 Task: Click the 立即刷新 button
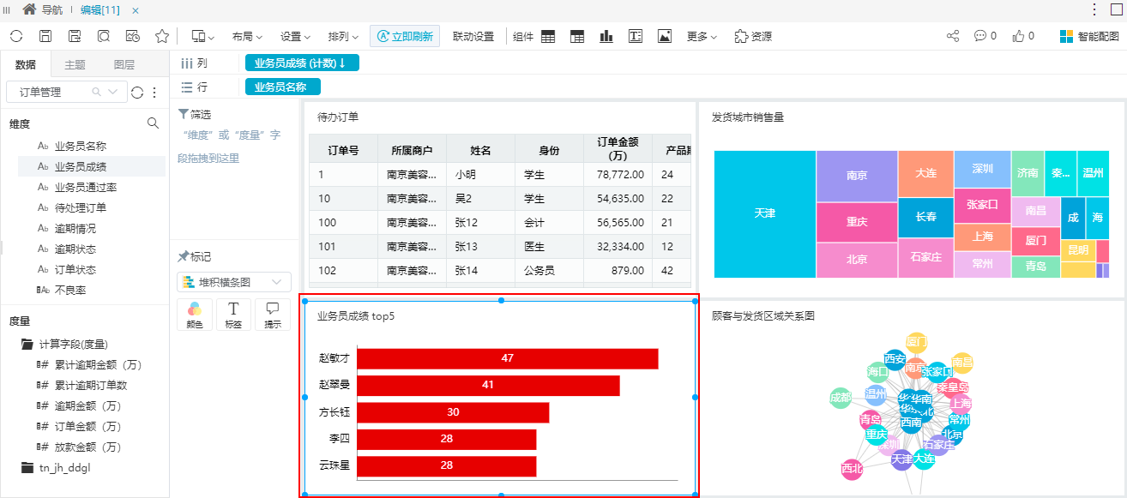point(405,36)
